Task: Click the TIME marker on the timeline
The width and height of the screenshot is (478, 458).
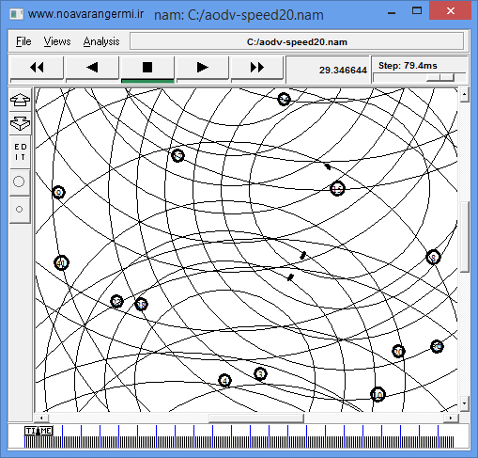Action: point(39,431)
